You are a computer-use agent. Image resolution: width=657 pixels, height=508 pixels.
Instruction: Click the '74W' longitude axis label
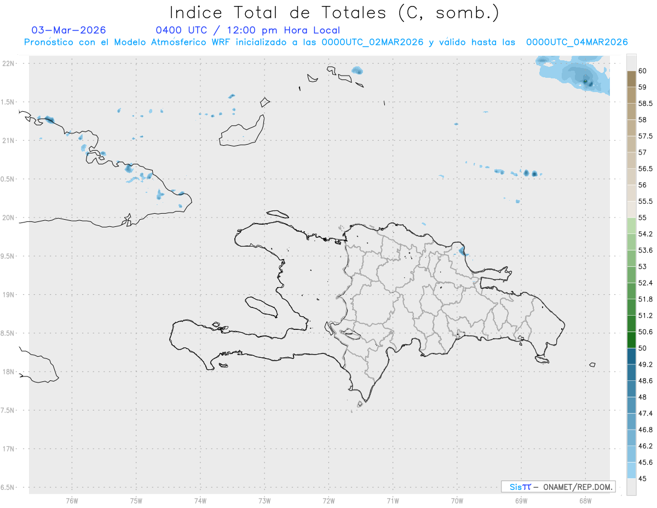200,500
